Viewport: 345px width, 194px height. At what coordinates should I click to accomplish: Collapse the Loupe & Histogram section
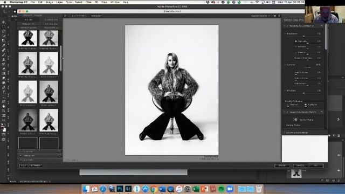point(285,133)
